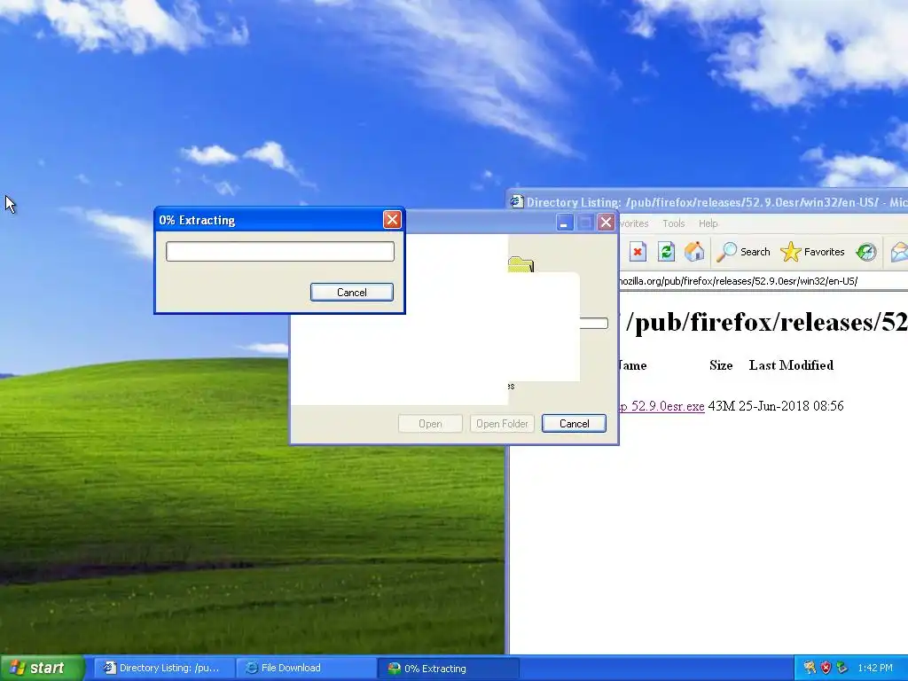Open the Windows Start menu
This screenshot has width=908, height=681.
pos(42,668)
